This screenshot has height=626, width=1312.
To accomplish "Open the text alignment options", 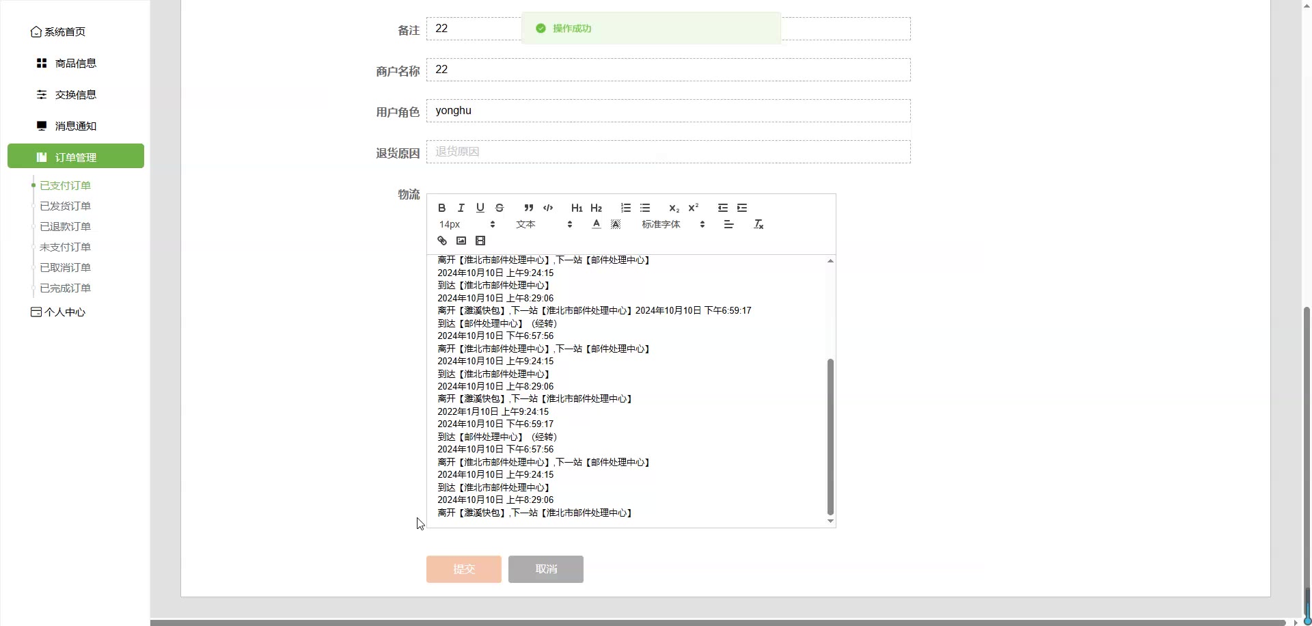I will [x=729, y=224].
